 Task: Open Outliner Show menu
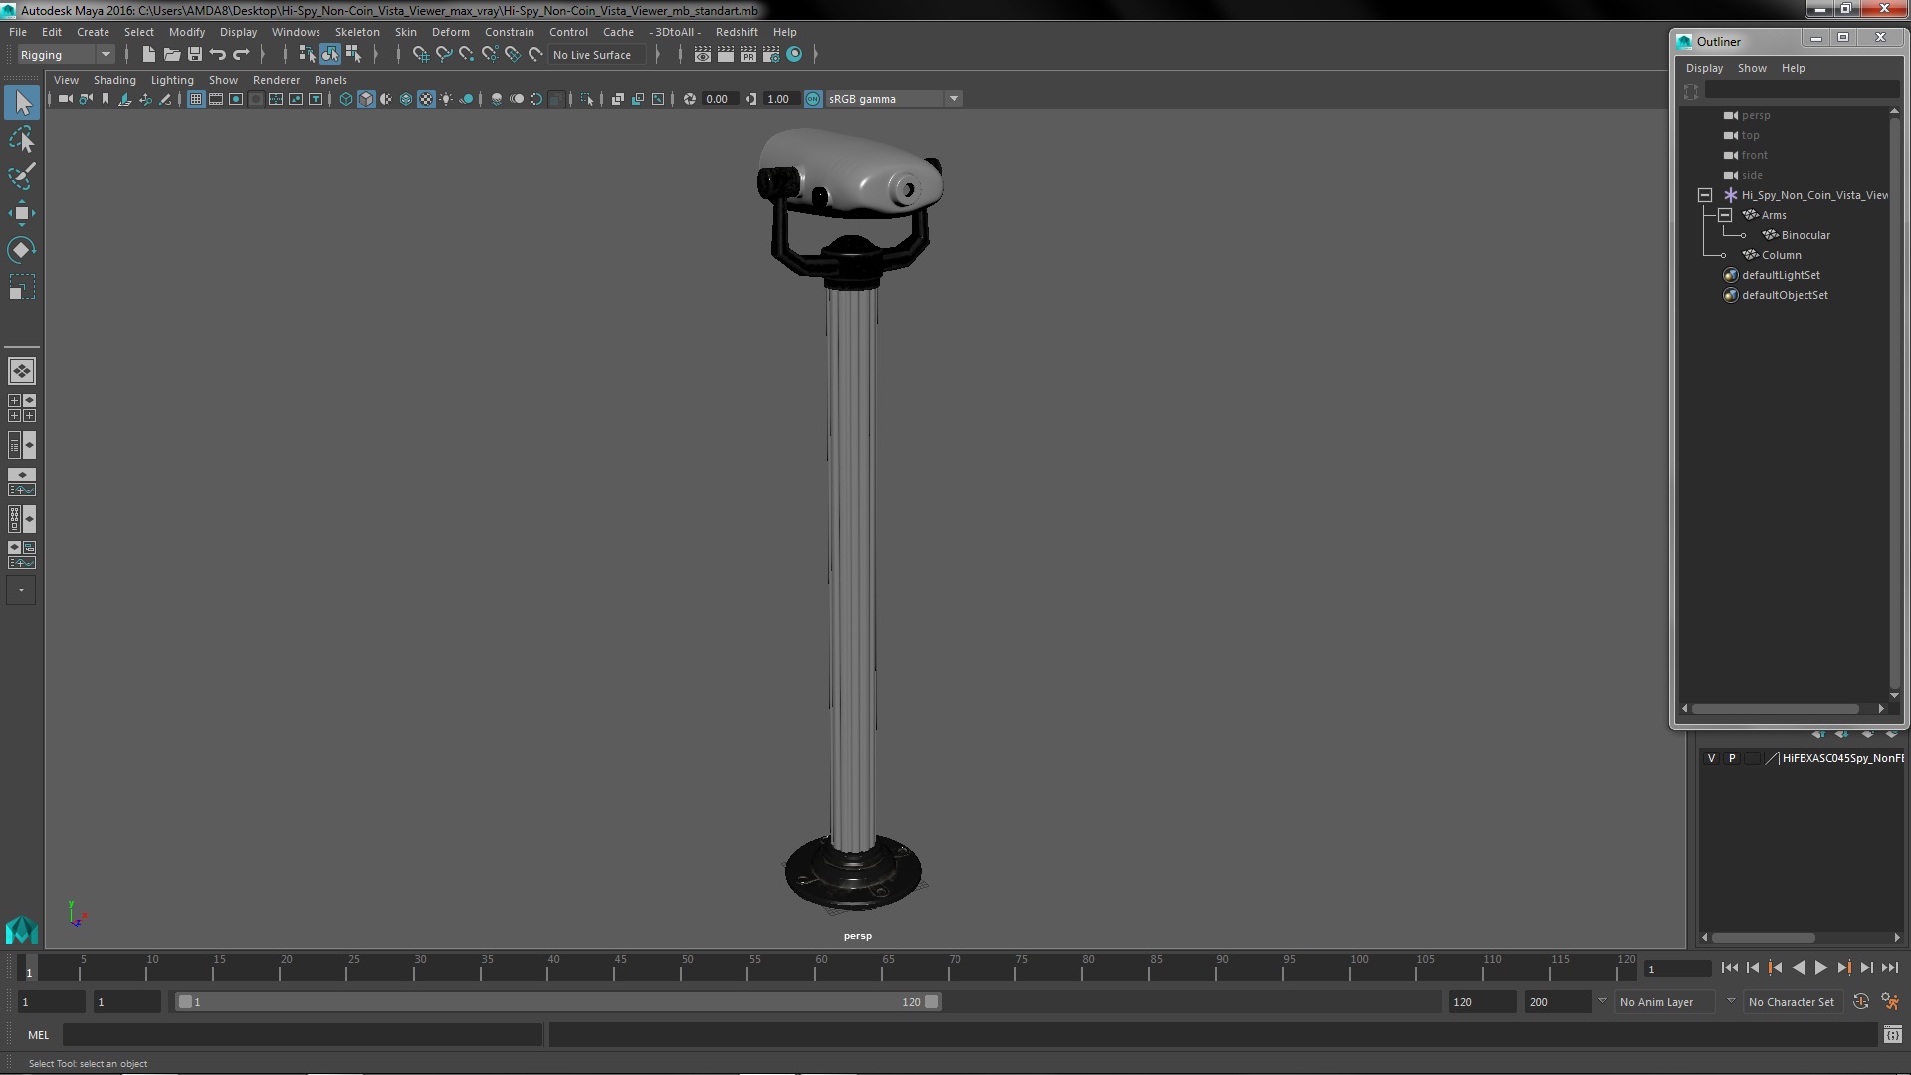[1752, 68]
